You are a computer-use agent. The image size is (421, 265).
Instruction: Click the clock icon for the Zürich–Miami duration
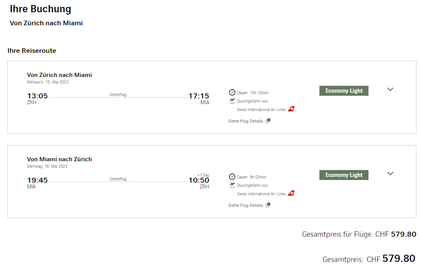coord(232,92)
